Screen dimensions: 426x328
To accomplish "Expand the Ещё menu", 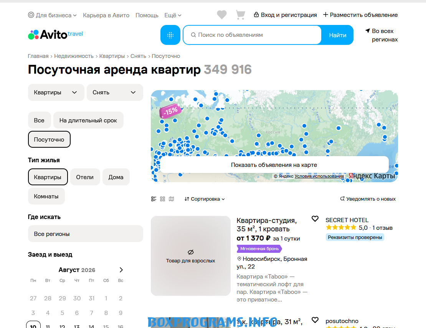I will click(x=173, y=15).
